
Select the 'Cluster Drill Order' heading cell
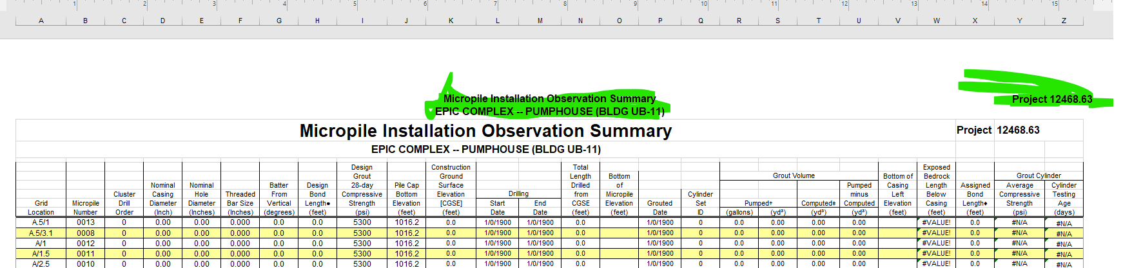tap(124, 203)
